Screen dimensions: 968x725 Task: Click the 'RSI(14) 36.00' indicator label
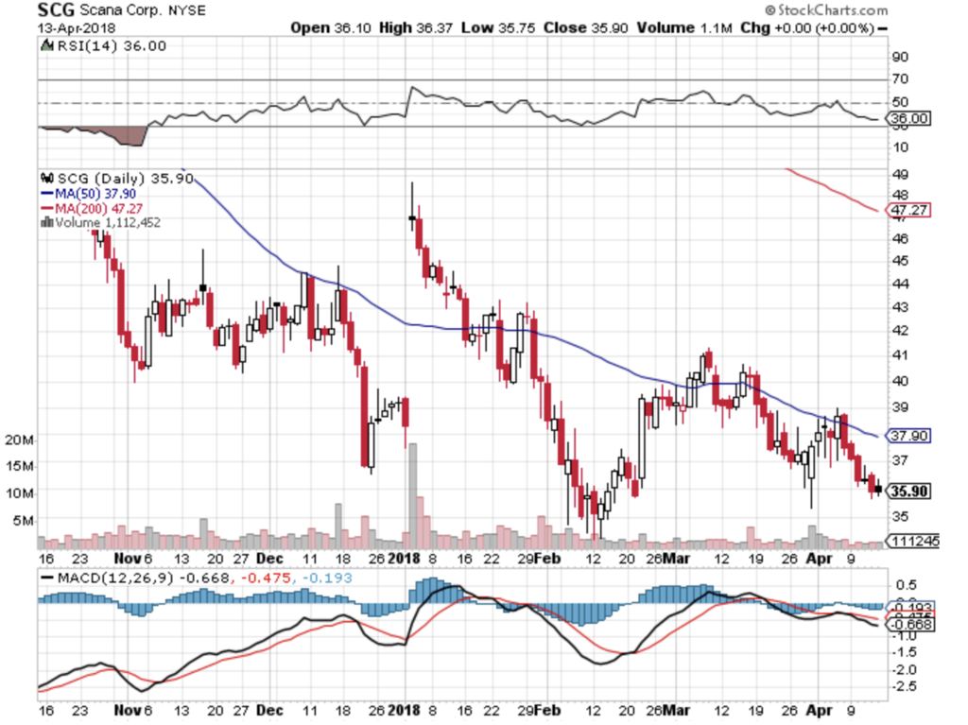pos(112,45)
